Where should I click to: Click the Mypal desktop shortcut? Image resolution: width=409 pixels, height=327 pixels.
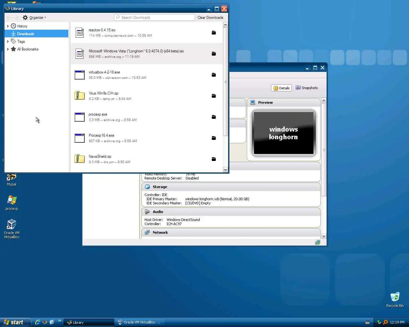click(x=12, y=180)
